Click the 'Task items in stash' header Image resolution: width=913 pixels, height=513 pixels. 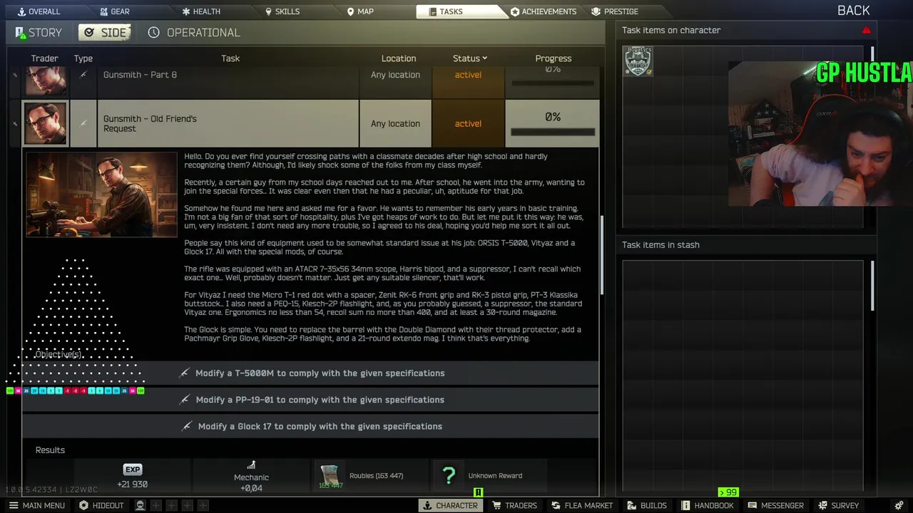660,244
